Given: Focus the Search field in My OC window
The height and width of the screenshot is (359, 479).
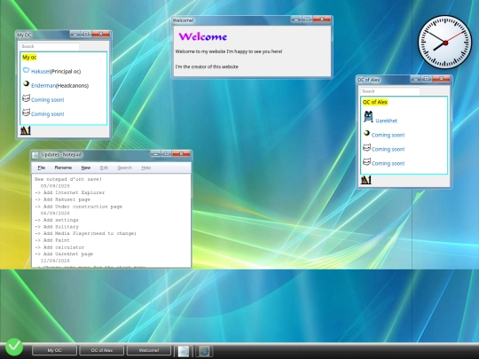Looking at the screenshot, I should [x=50, y=46].
